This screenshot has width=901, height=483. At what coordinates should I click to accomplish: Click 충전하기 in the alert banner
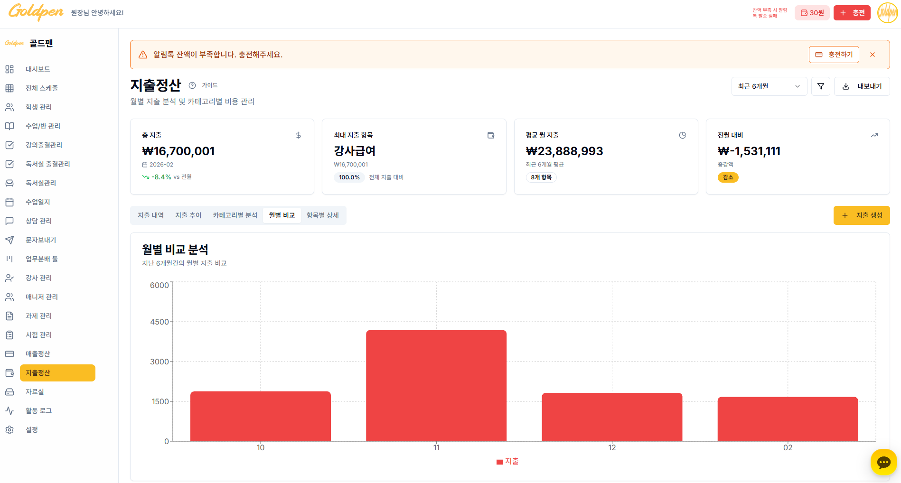tap(834, 55)
